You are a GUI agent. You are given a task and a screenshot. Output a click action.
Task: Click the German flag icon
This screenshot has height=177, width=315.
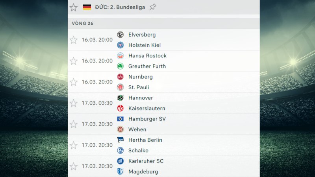point(87,7)
